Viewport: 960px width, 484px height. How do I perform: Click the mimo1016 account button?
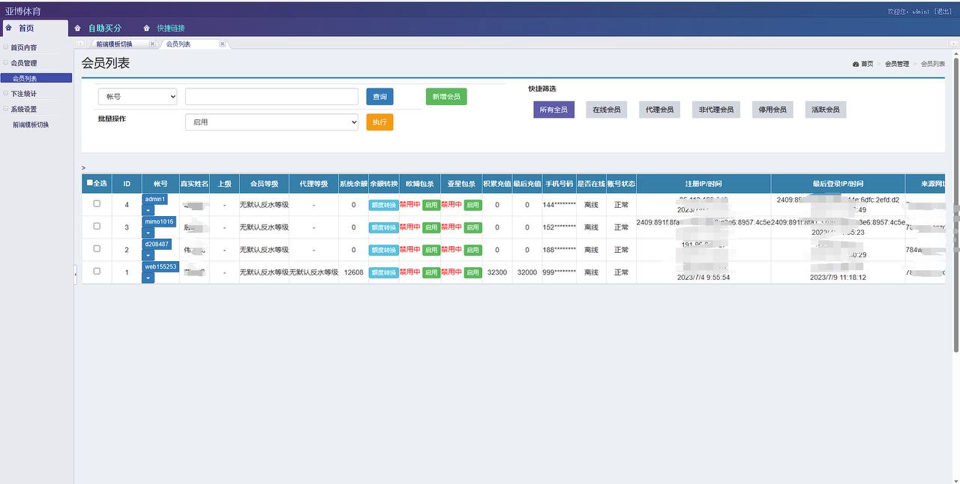(x=159, y=222)
